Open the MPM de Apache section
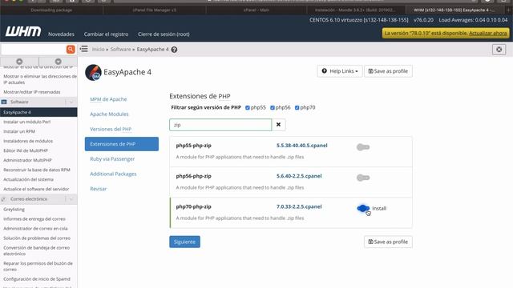 click(x=108, y=99)
